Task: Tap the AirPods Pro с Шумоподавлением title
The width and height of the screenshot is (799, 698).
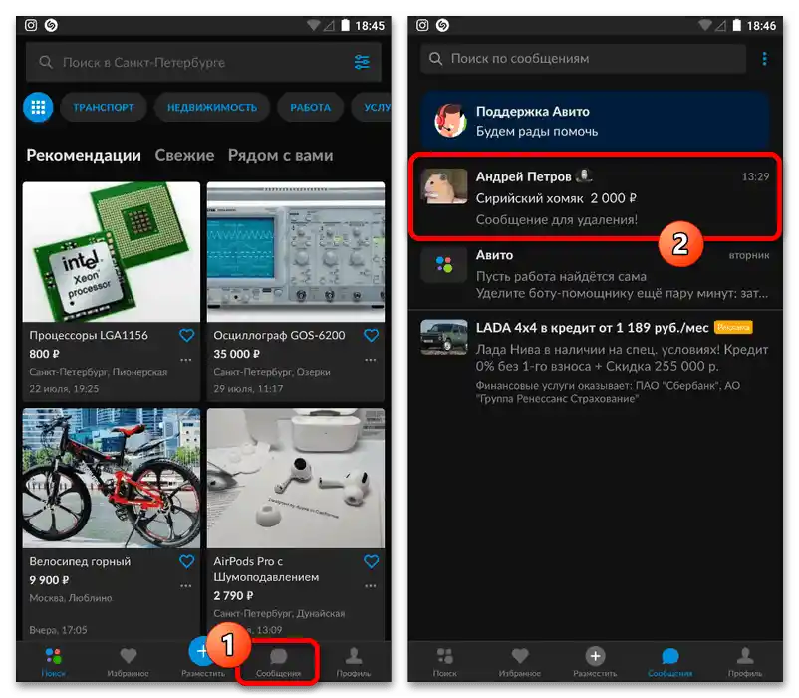Action: 266,569
